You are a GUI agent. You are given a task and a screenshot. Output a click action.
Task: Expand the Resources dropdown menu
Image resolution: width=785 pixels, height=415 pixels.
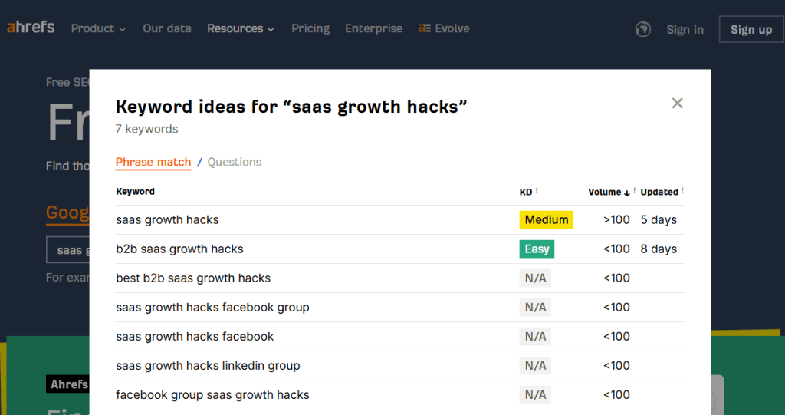coord(240,28)
